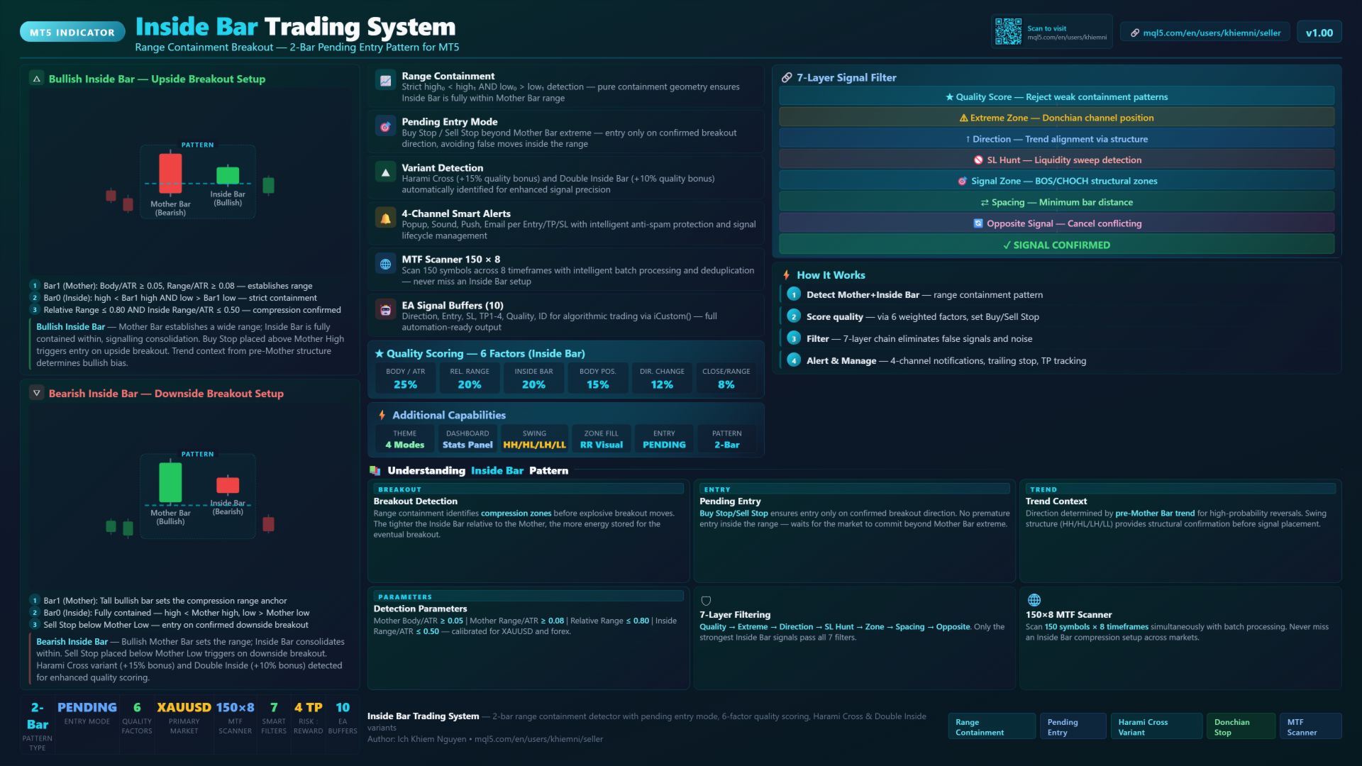Click the SIGNAL CONFIRMED green bar

tap(1056, 245)
